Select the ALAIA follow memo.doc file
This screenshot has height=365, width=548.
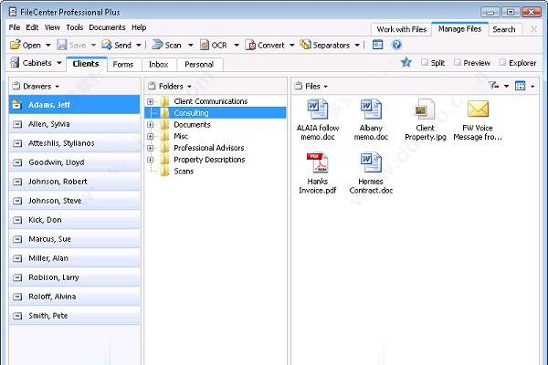click(x=318, y=120)
